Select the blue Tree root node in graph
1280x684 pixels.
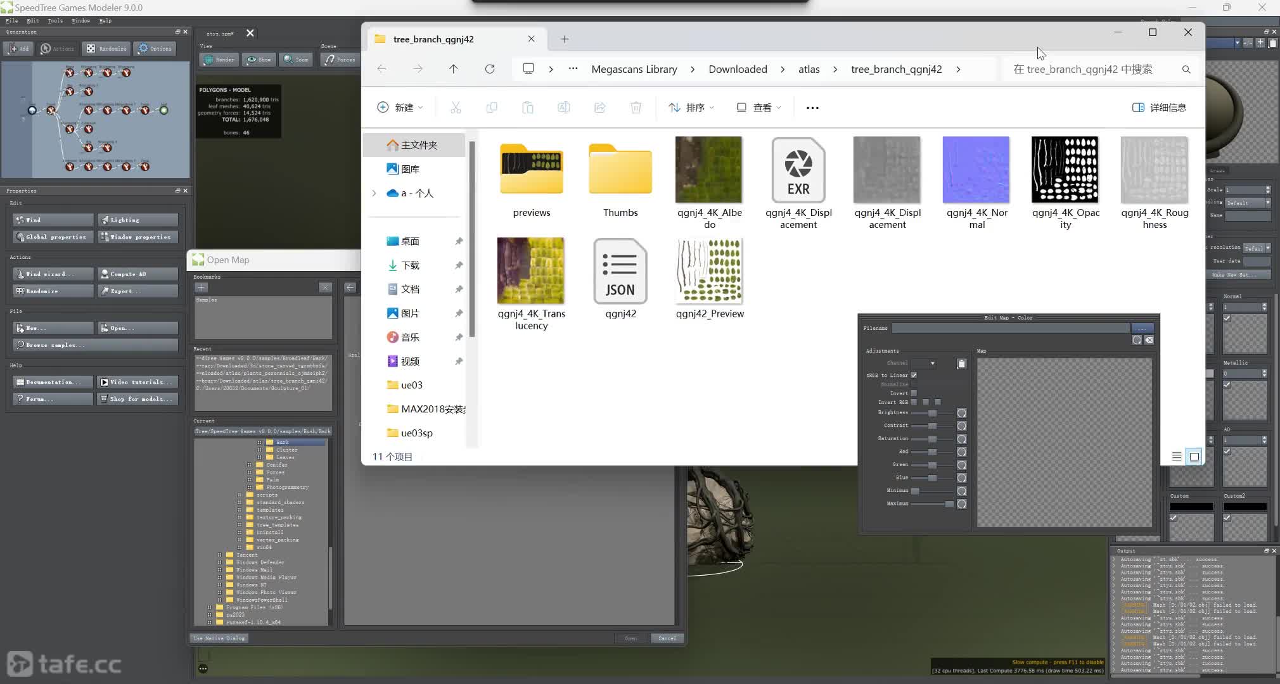[x=32, y=110]
